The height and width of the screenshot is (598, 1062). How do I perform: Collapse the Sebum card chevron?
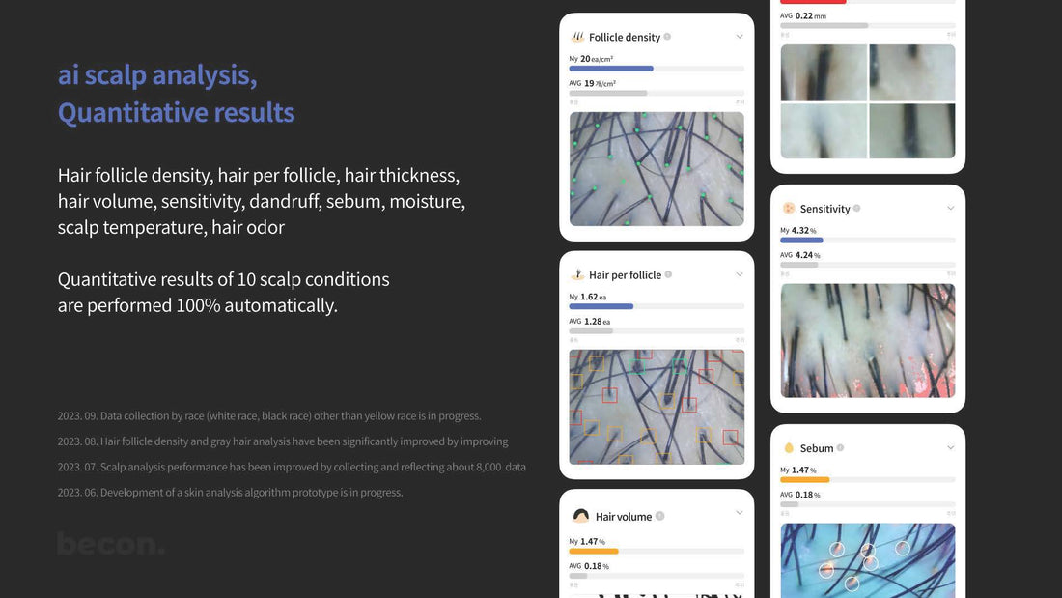point(951,447)
